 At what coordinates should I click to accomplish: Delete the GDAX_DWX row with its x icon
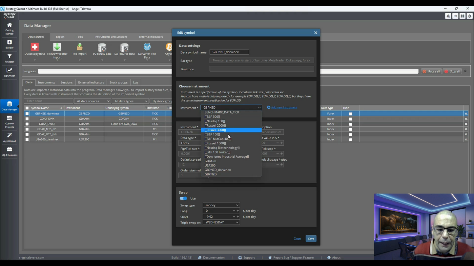point(466,119)
